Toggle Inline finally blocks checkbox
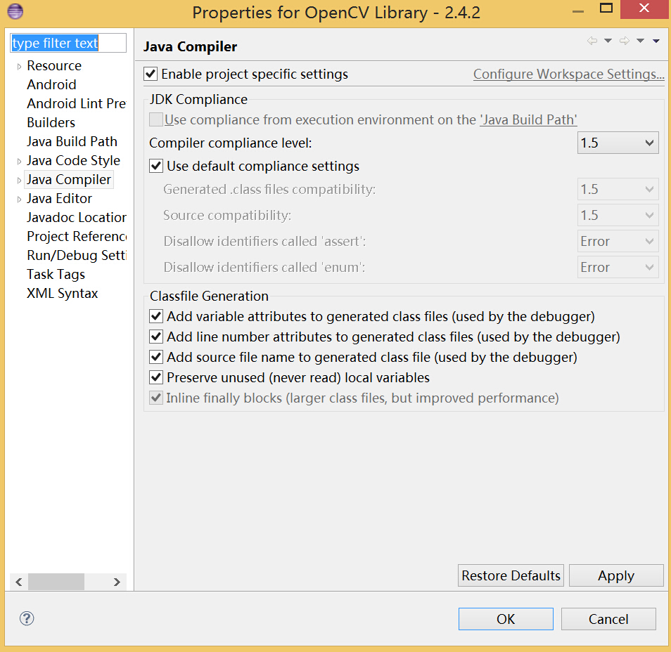The height and width of the screenshot is (652, 671). click(x=156, y=398)
